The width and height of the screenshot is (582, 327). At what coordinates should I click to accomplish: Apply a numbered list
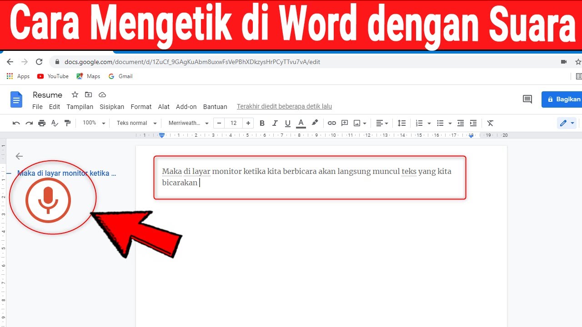tap(419, 123)
